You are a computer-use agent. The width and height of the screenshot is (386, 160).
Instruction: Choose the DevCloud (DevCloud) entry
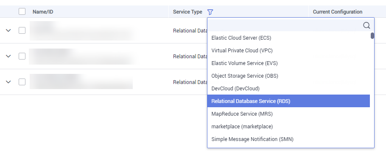point(288,89)
